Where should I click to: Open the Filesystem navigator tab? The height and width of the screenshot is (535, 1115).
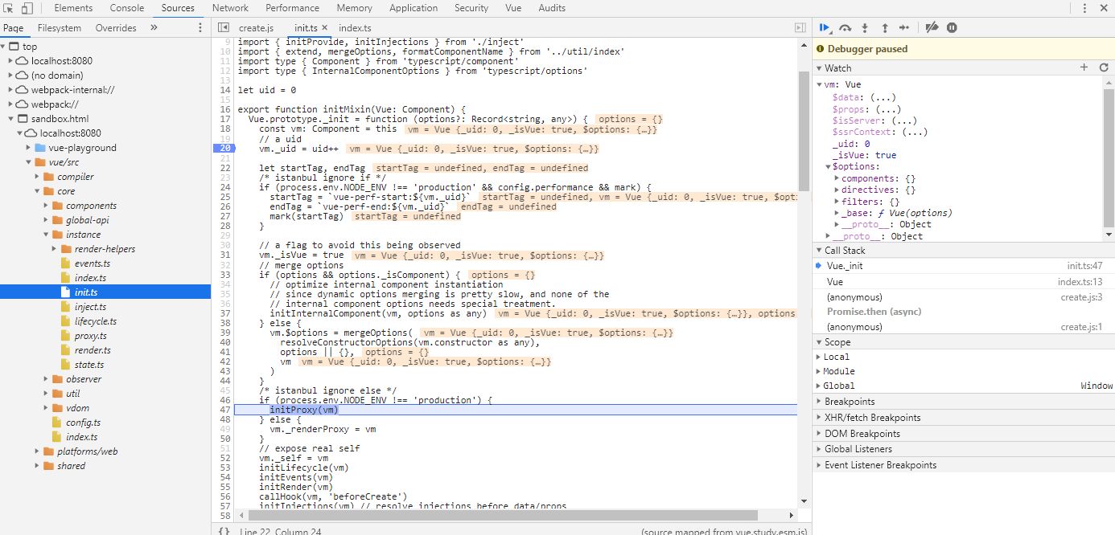60,27
